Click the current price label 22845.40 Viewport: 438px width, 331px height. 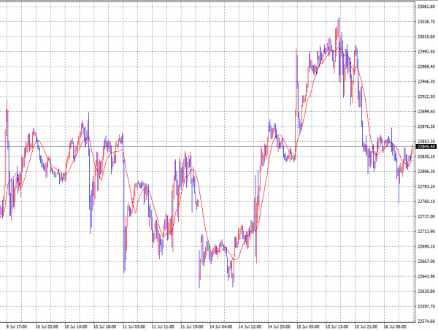[426, 147]
